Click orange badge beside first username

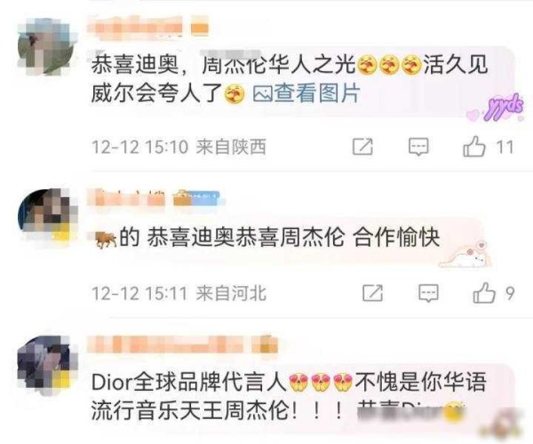[200, 28]
